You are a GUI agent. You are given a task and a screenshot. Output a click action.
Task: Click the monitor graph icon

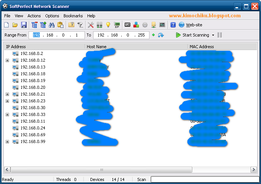click(x=162, y=25)
